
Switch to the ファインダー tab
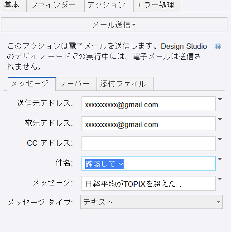coord(55,5)
